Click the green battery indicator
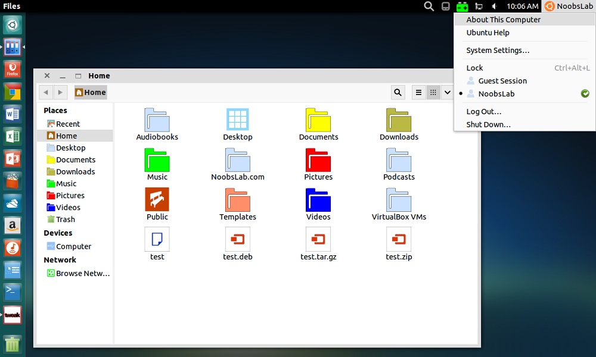 pyautogui.click(x=462, y=7)
